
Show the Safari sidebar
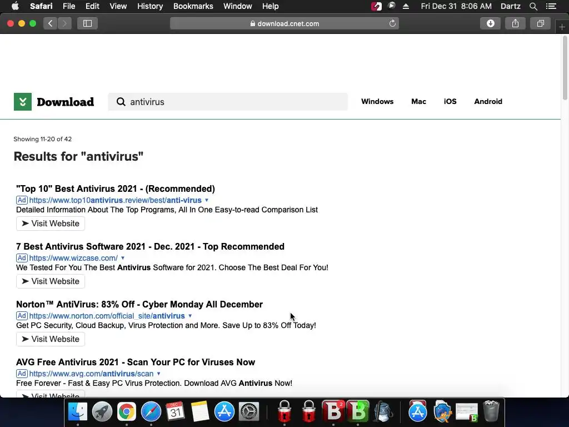click(87, 23)
